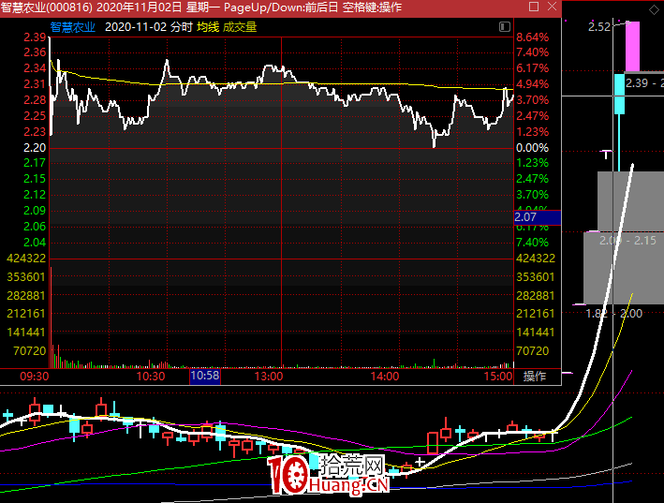The width and height of the screenshot is (664, 503).
Task: Click the 2.31 price axis label
Action: tap(35, 84)
